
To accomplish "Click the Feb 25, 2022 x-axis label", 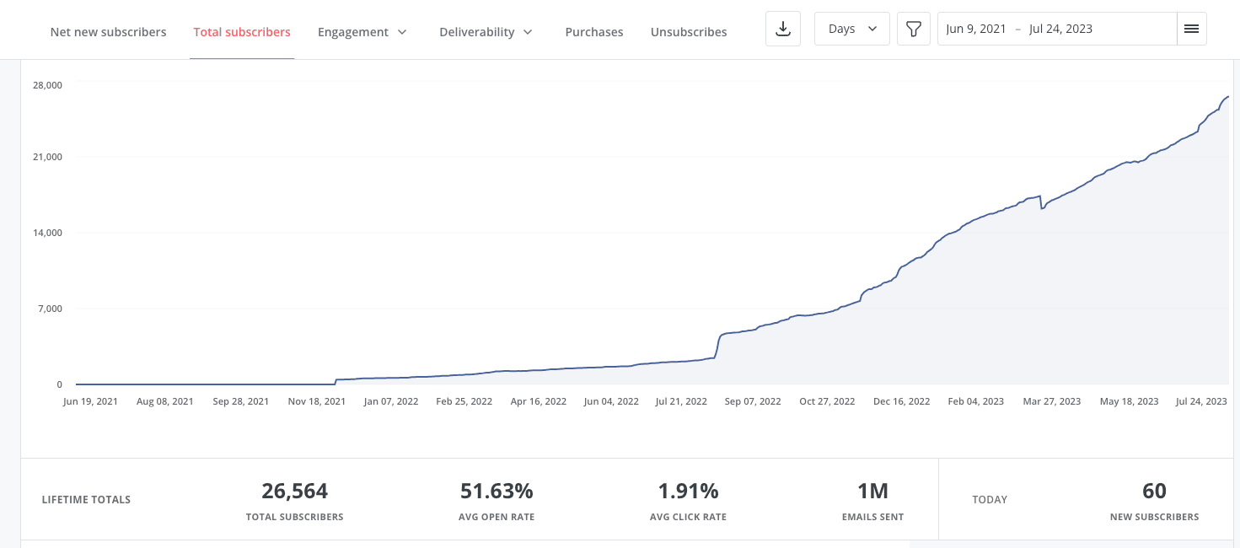I will point(464,401).
